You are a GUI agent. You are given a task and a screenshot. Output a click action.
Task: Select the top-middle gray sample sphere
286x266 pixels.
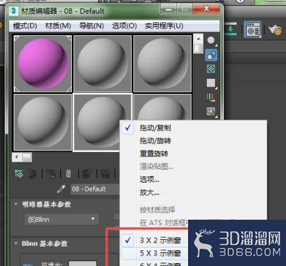(103, 64)
